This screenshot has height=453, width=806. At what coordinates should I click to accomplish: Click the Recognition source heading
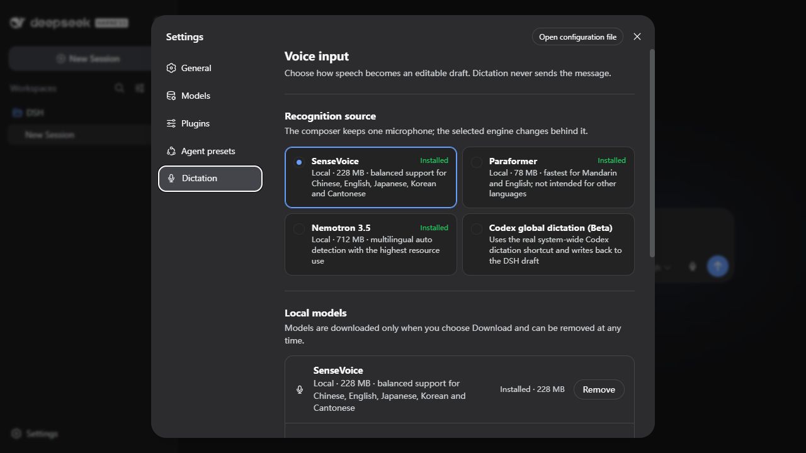(330, 116)
